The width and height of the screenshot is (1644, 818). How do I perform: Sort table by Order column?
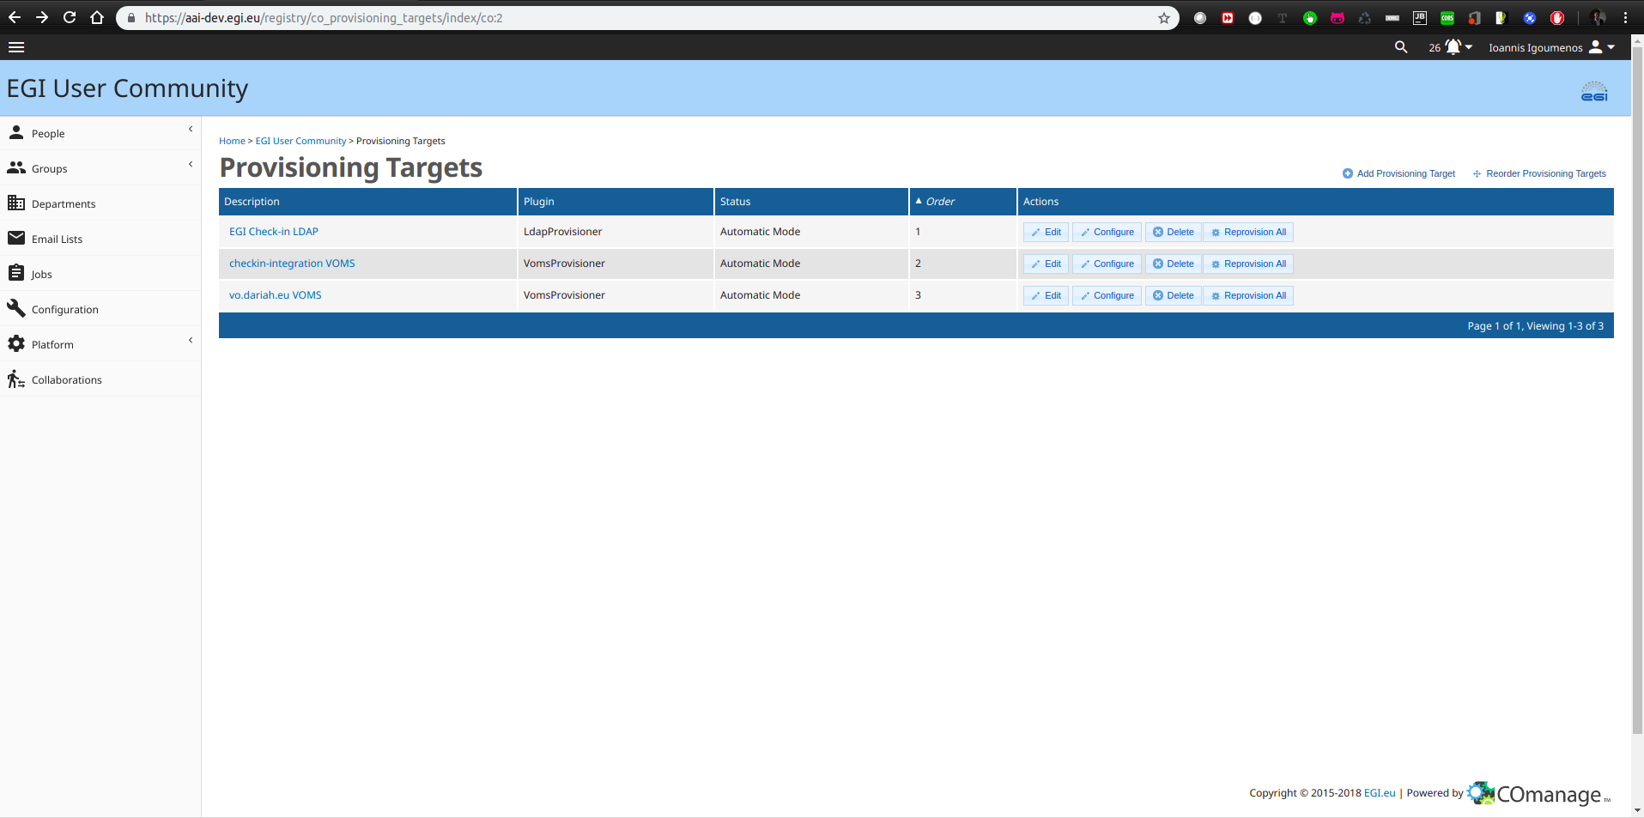click(940, 202)
